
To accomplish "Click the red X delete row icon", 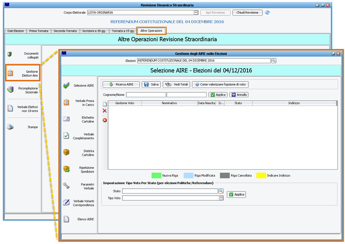I will (104, 111).
